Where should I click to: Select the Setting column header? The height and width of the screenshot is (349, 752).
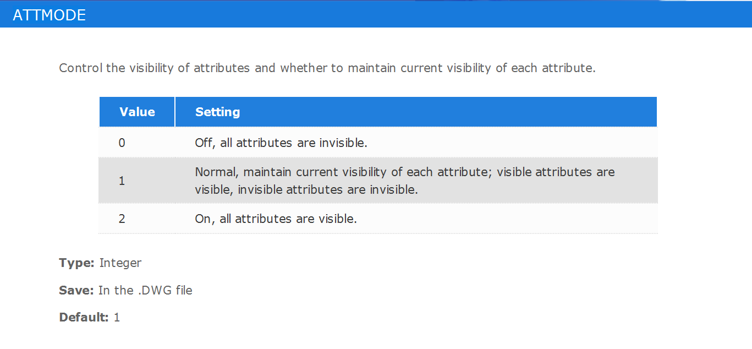coord(416,112)
